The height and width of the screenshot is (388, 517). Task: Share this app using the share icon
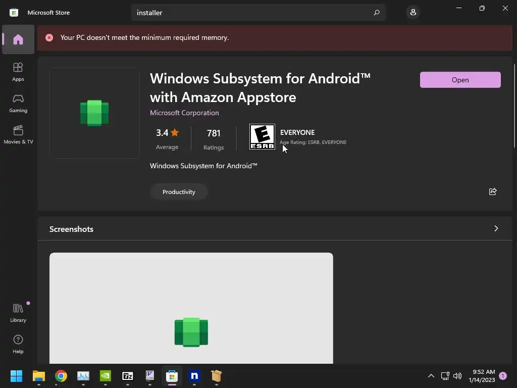coord(493,191)
